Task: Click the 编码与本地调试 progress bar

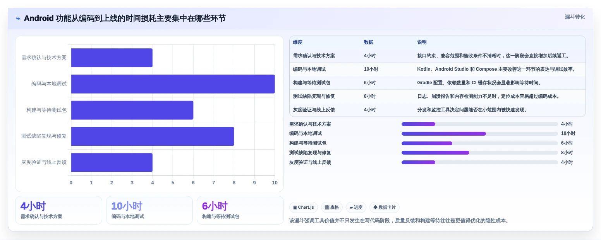Action: click(x=479, y=134)
